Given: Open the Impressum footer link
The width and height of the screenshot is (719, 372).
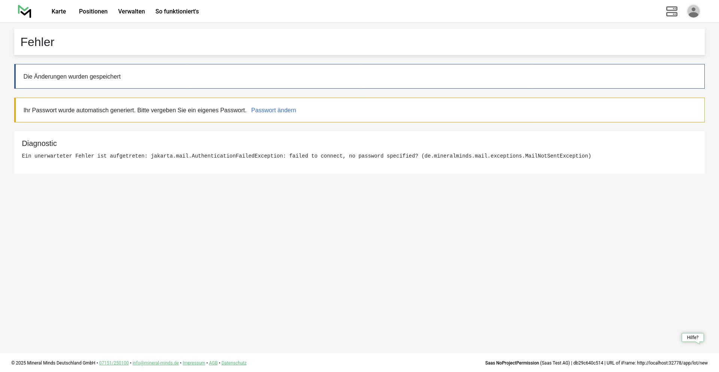Looking at the screenshot, I should 194,363.
